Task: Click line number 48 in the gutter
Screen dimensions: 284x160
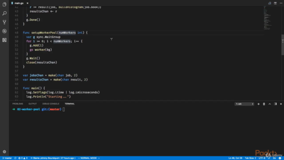Action: point(16,32)
